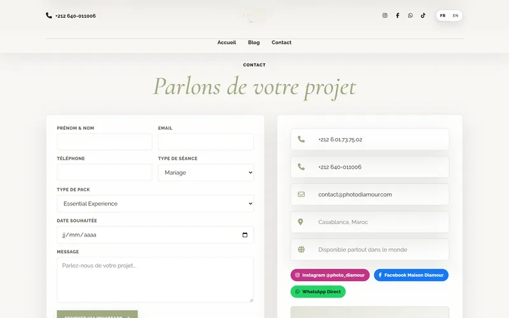The height and width of the screenshot is (318, 509).
Task: Open the Blog menu item
Action: 253,43
